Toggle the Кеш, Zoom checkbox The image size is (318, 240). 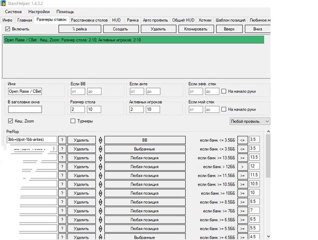10,121
